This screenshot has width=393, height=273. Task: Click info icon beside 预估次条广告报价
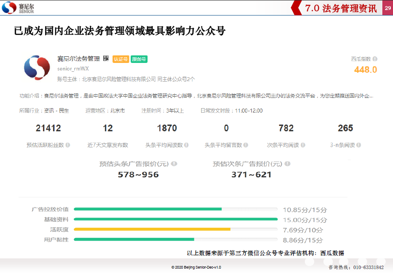[288, 164]
